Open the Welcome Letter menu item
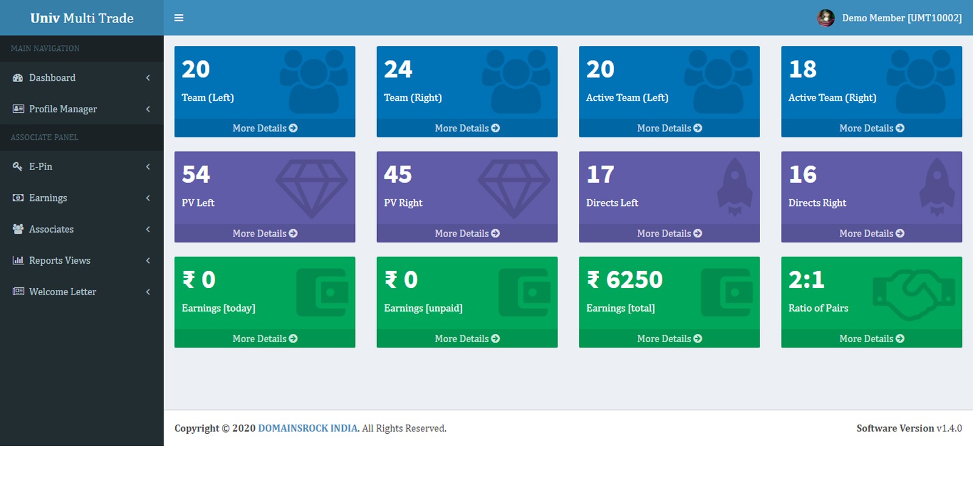The image size is (973, 486). [x=81, y=292]
